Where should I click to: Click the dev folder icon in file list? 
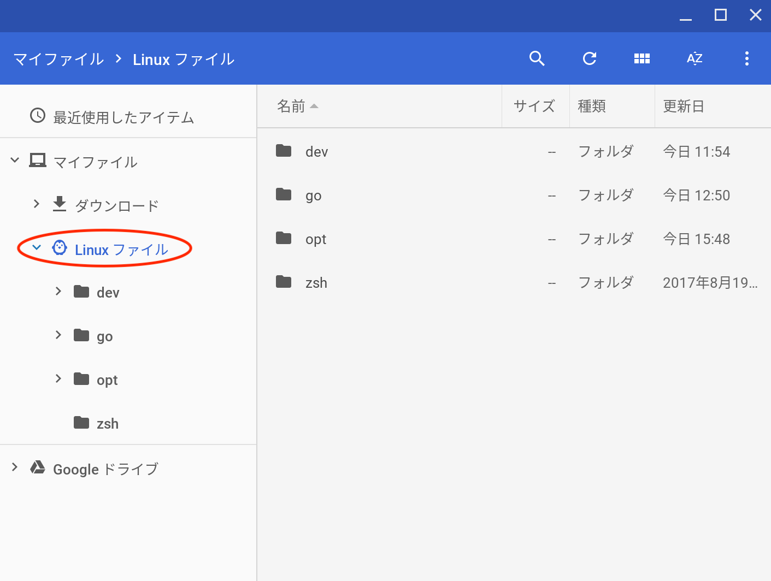point(284,151)
